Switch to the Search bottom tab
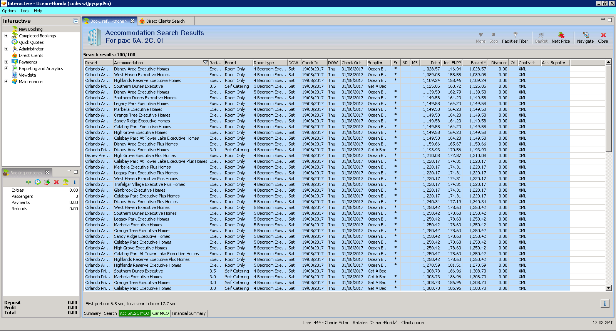 coord(110,313)
